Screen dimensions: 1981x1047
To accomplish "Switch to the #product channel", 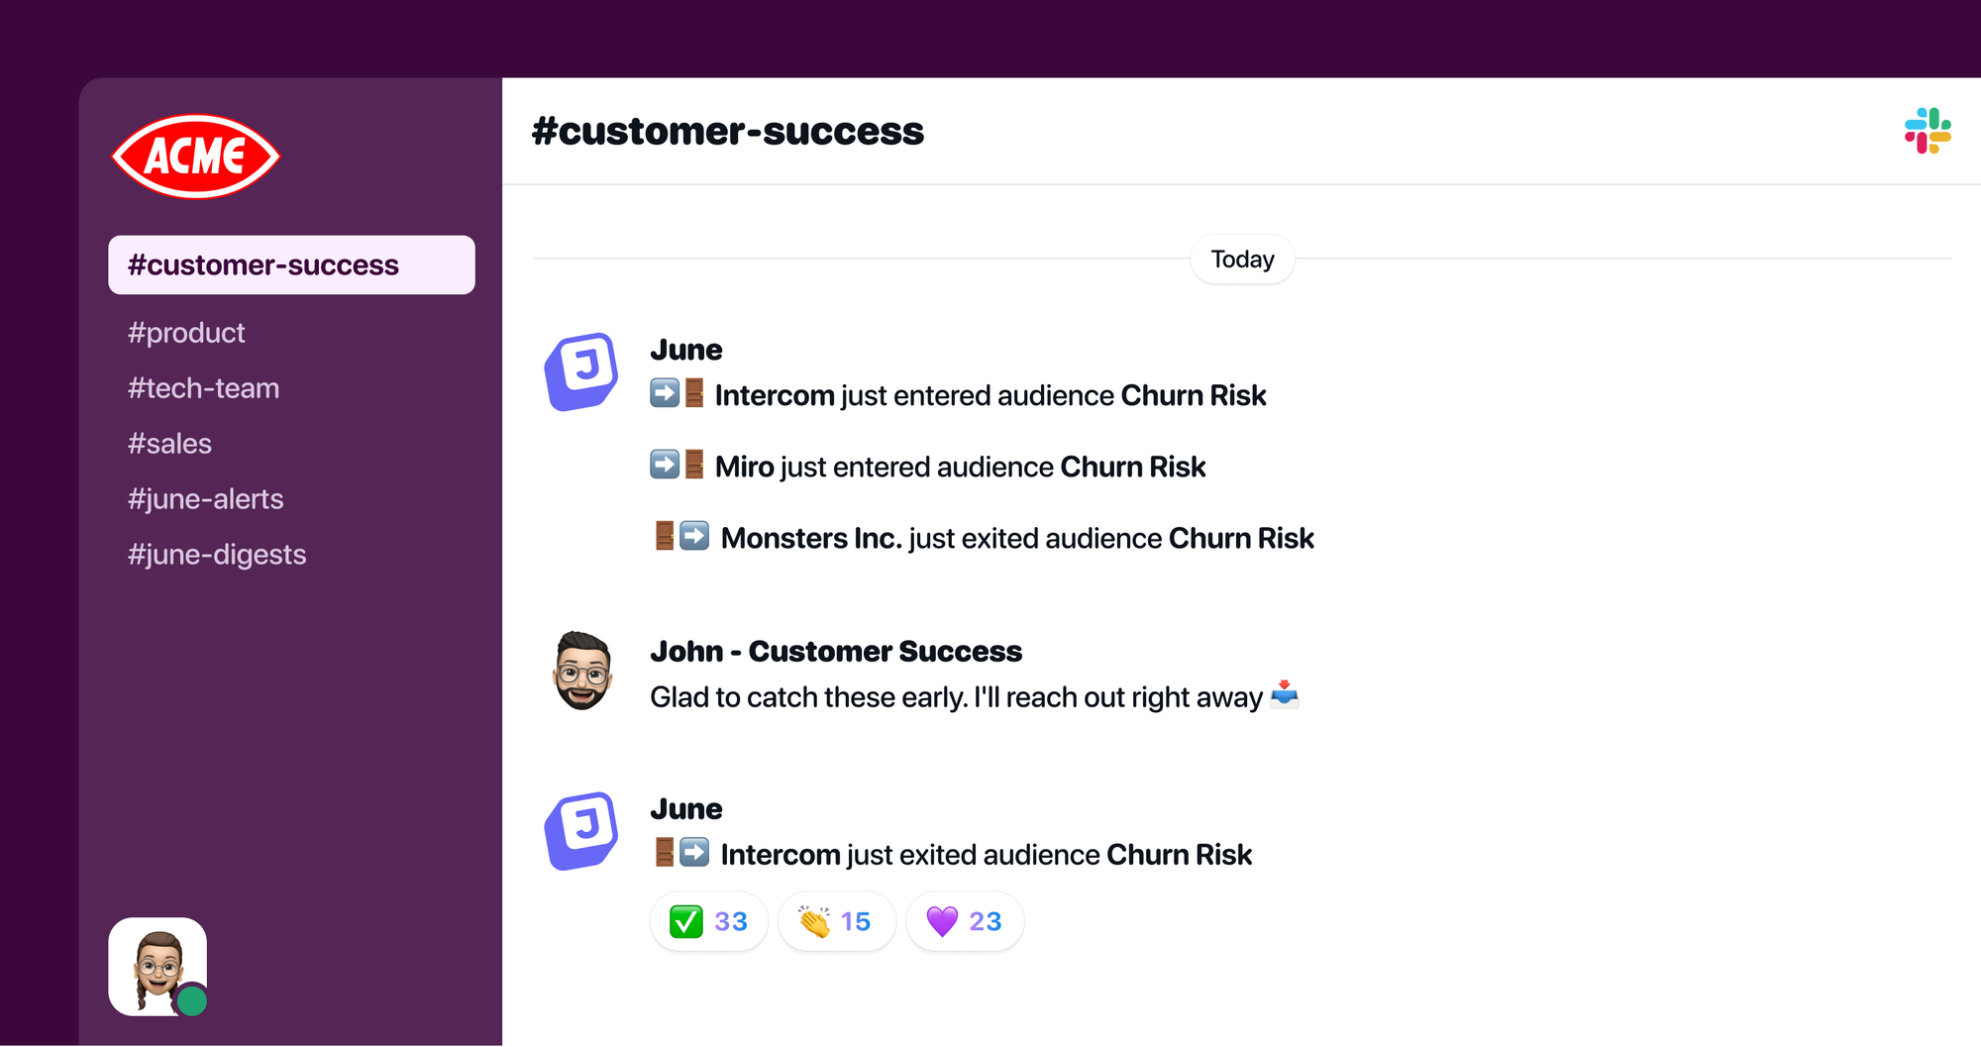I will tap(186, 333).
